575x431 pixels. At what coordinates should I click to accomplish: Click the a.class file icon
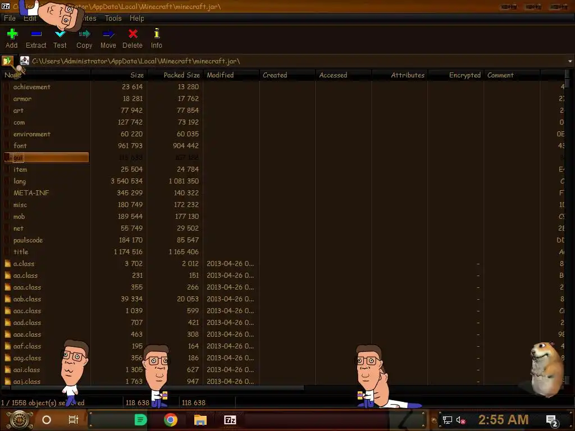click(7, 264)
